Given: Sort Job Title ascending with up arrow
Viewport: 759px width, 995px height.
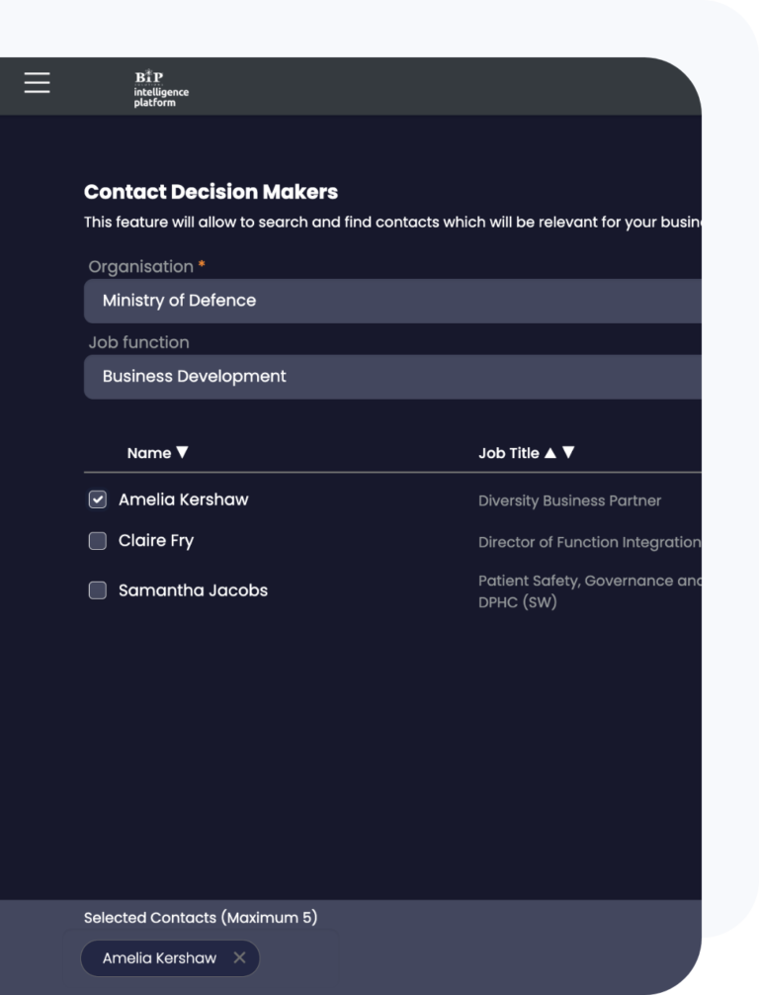Looking at the screenshot, I should [550, 452].
